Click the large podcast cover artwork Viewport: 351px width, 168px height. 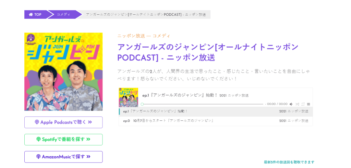coord(63,72)
